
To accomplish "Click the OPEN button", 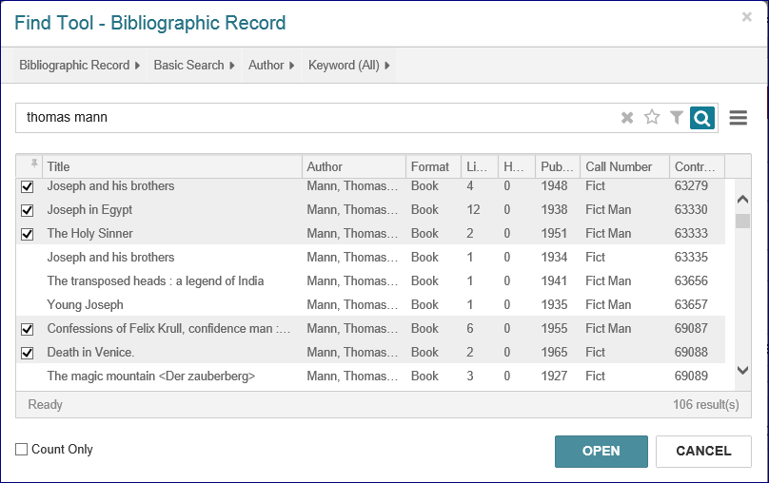I will (x=601, y=452).
